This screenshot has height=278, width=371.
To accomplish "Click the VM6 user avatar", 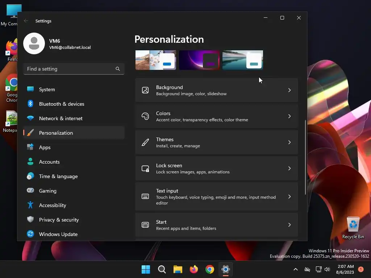I will [x=34, y=43].
